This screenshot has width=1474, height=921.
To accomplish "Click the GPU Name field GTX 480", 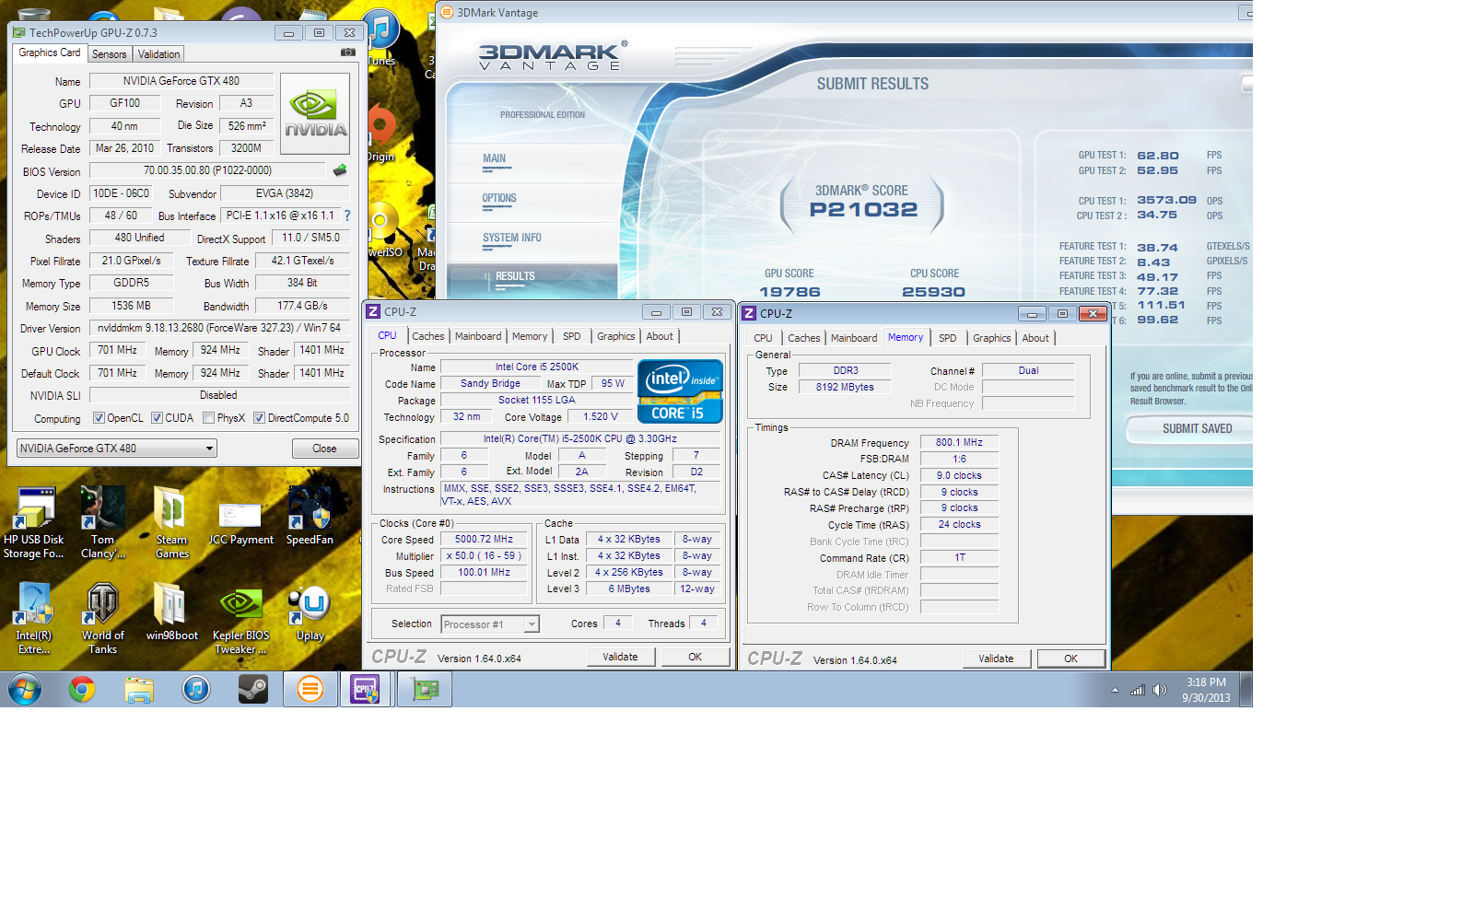I will (181, 81).
